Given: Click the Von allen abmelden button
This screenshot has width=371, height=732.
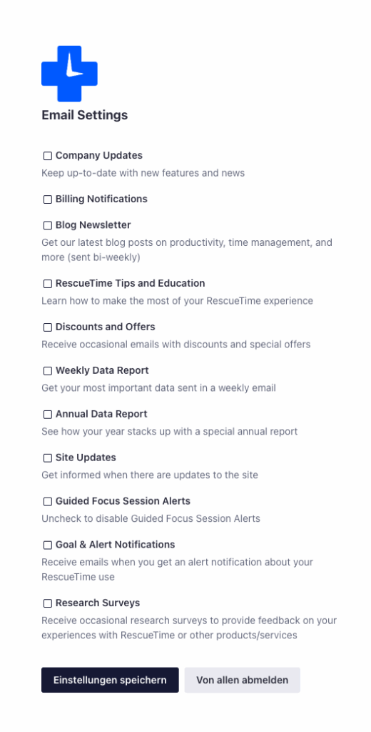Looking at the screenshot, I should click(243, 680).
